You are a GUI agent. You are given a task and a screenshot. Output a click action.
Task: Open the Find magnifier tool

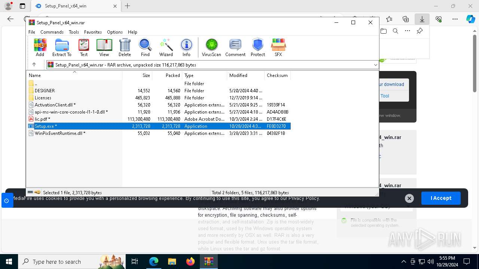(145, 47)
